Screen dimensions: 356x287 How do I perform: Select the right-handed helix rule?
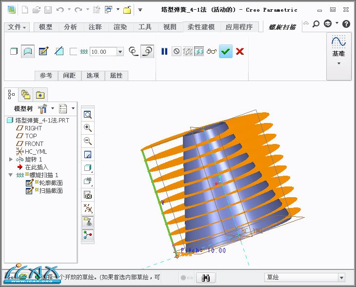147,51
